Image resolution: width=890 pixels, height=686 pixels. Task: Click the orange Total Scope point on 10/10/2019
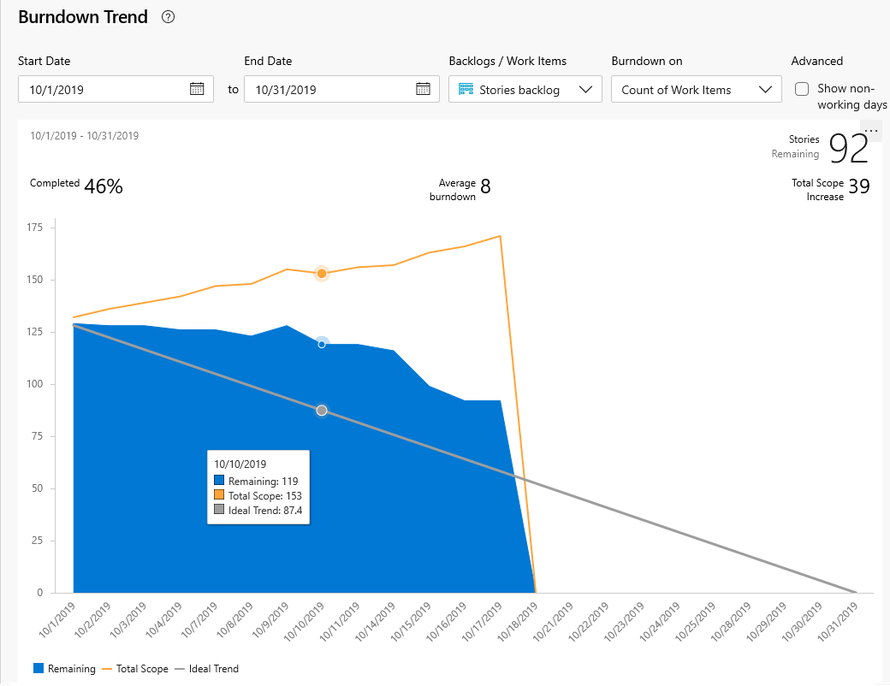pyautogui.click(x=322, y=274)
